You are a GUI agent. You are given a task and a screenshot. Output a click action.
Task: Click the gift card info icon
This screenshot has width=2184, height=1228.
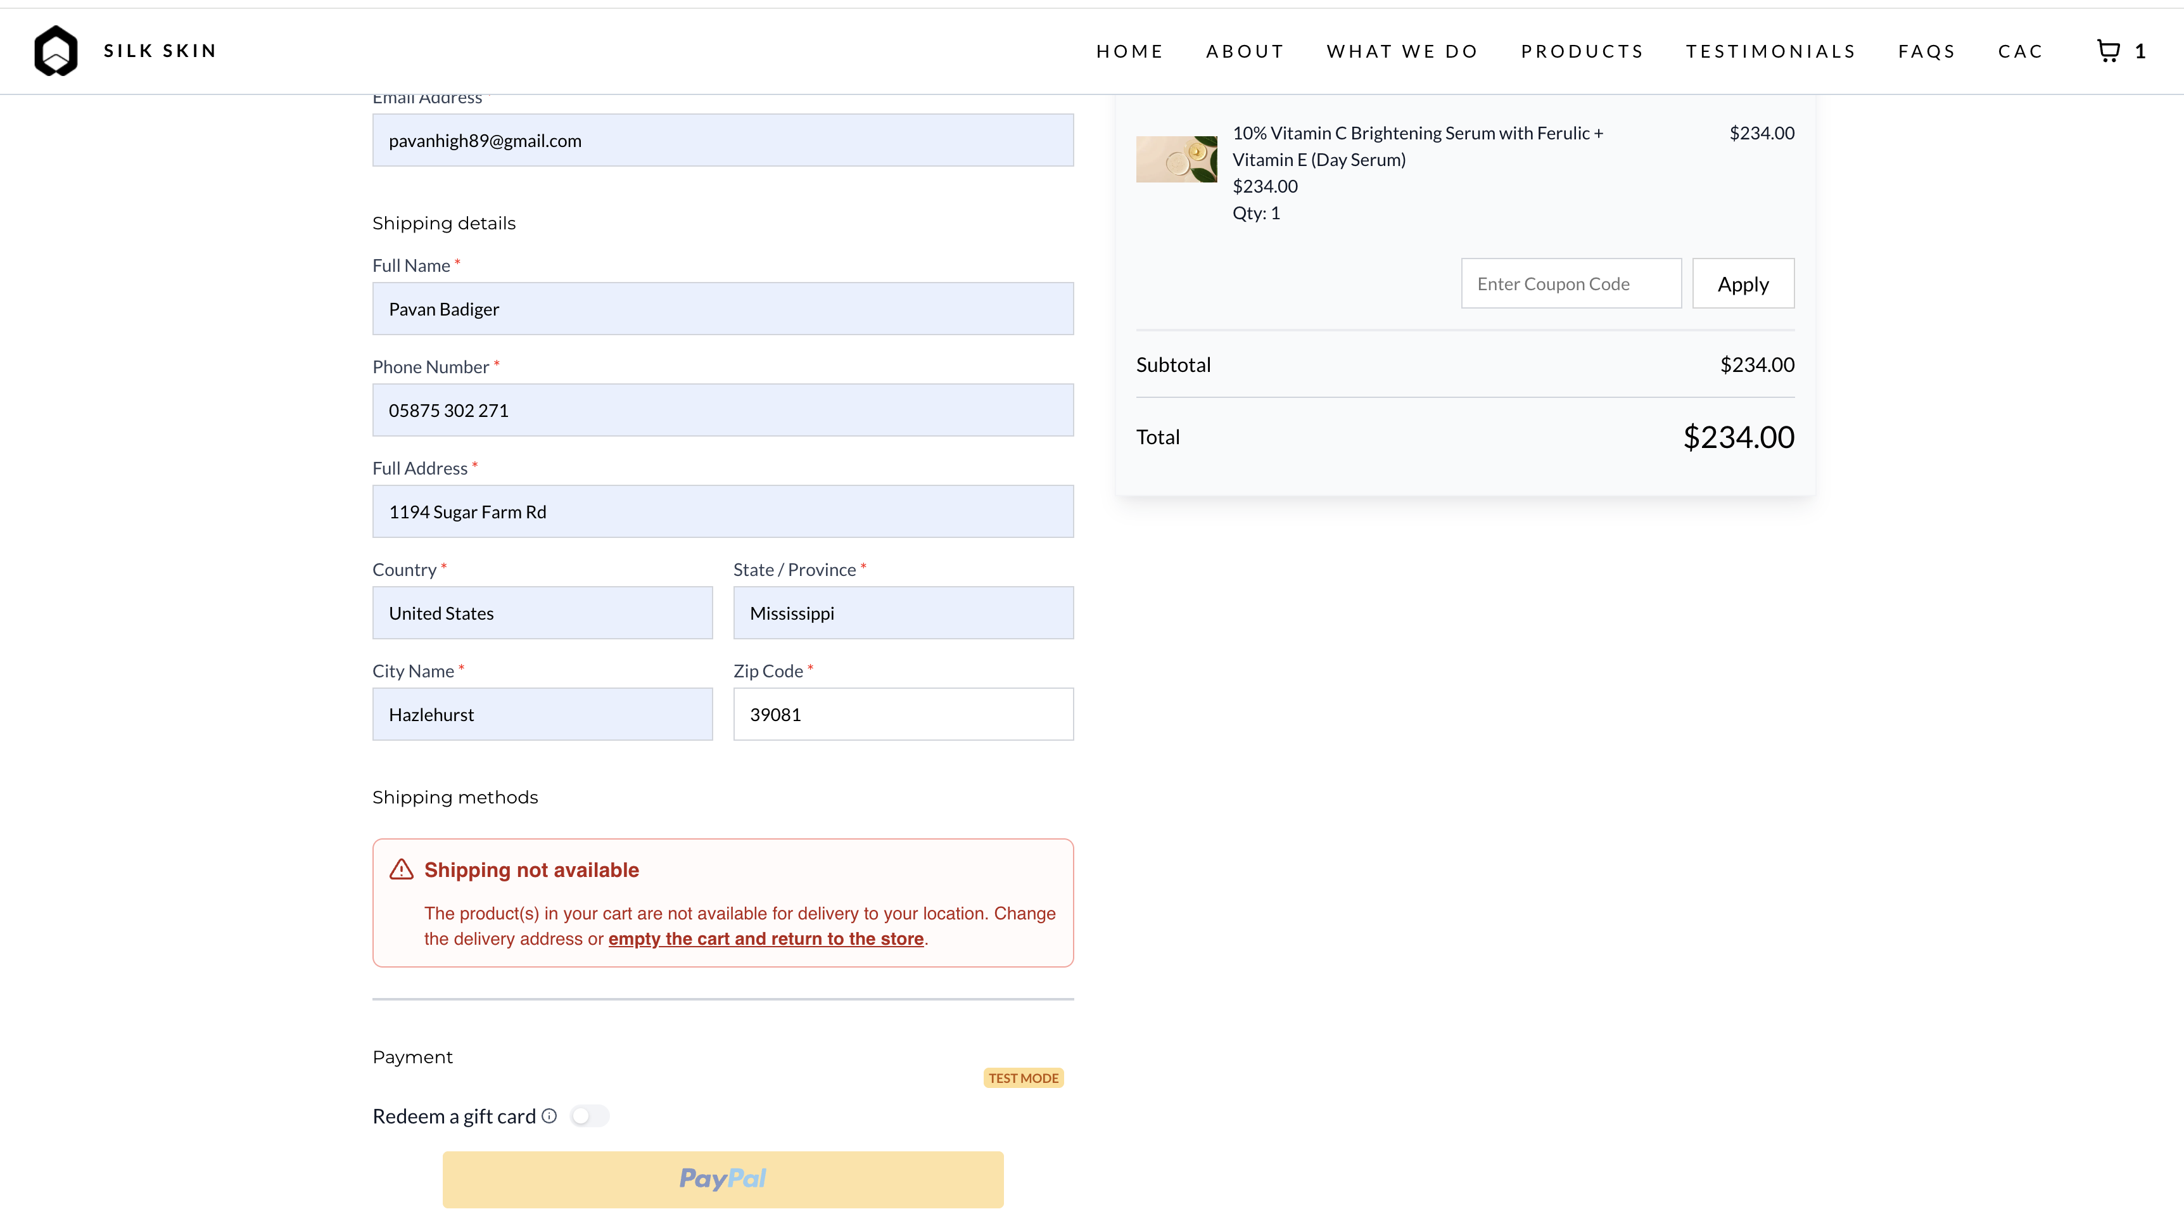pos(549,1116)
